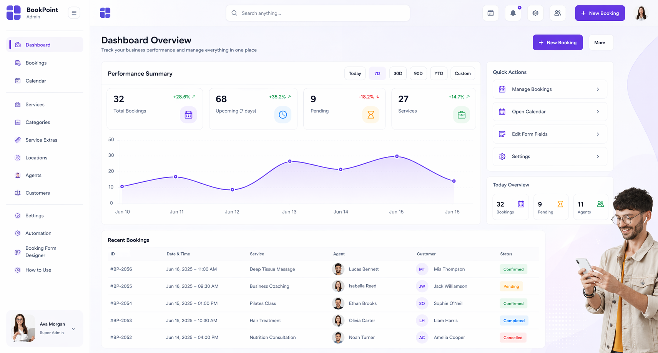Open the notifications bell icon

pyautogui.click(x=513, y=13)
